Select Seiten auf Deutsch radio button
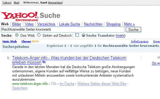Screen dimensions: 160x99 click(39, 35)
